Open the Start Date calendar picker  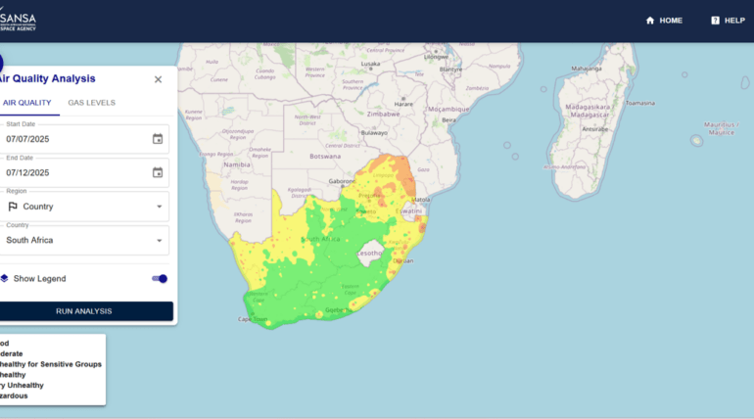click(x=158, y=139)
